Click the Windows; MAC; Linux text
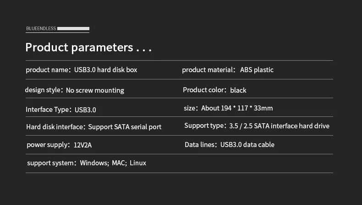The image size is (362, 205). (113, 163)
